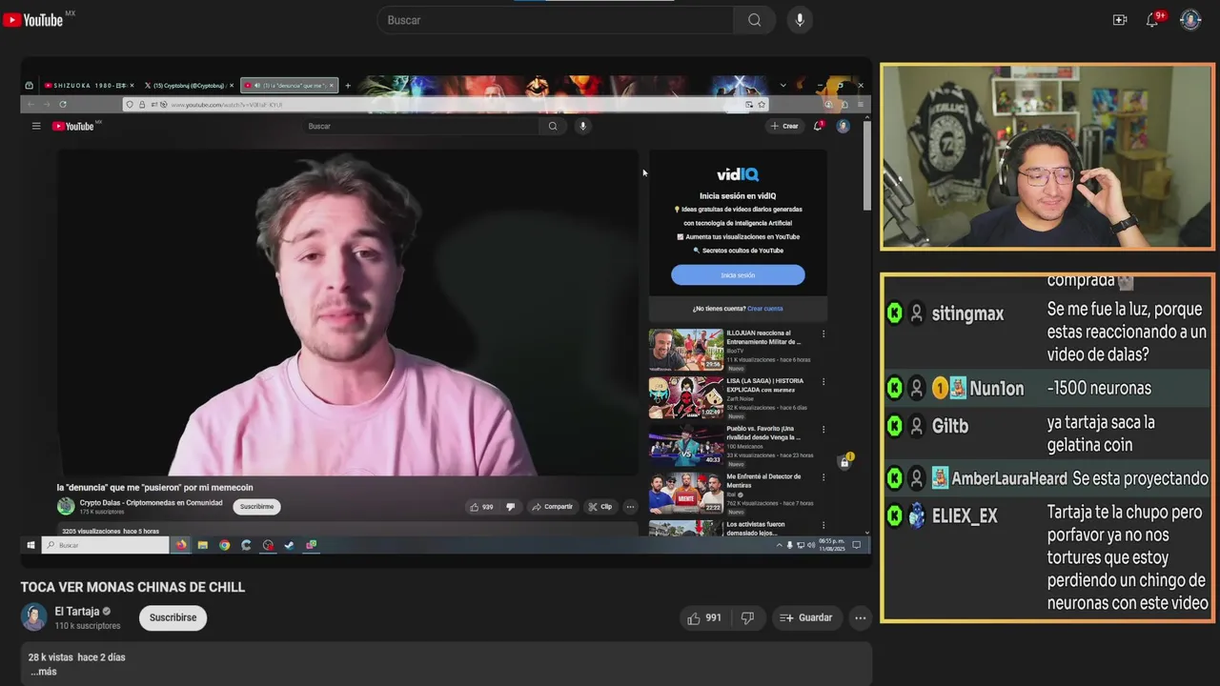The image size is (1220, 686).
Task: Start voice search with outer header microphone
Action: point(799,20)
